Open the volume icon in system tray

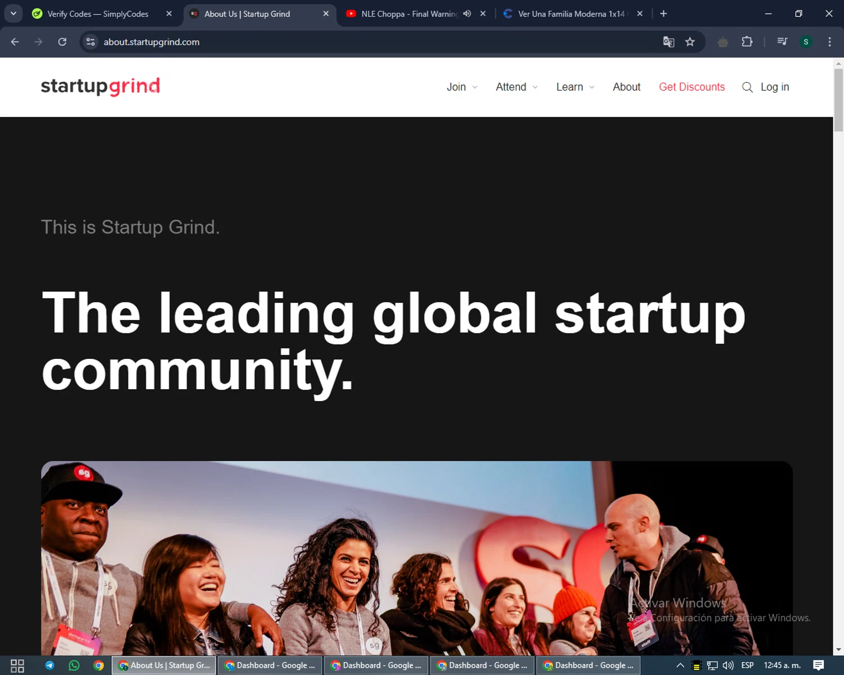(729, 665)
